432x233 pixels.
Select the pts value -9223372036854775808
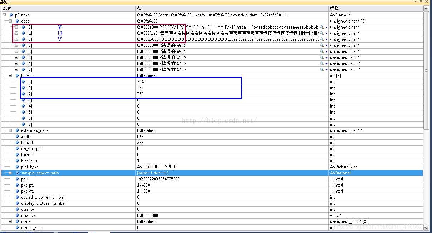point(158,179)
